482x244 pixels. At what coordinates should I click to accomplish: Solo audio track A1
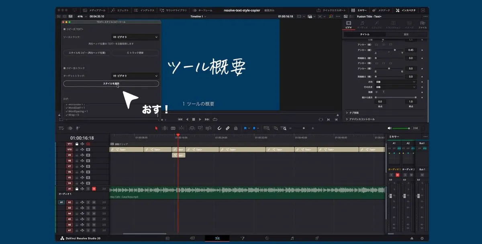click(x=88, y=189)
